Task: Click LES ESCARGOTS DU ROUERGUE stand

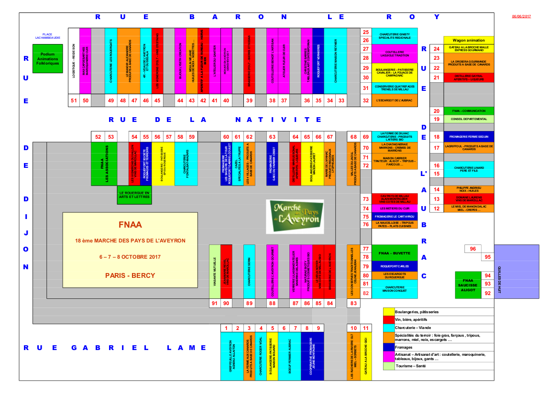Action: (395, 275)
